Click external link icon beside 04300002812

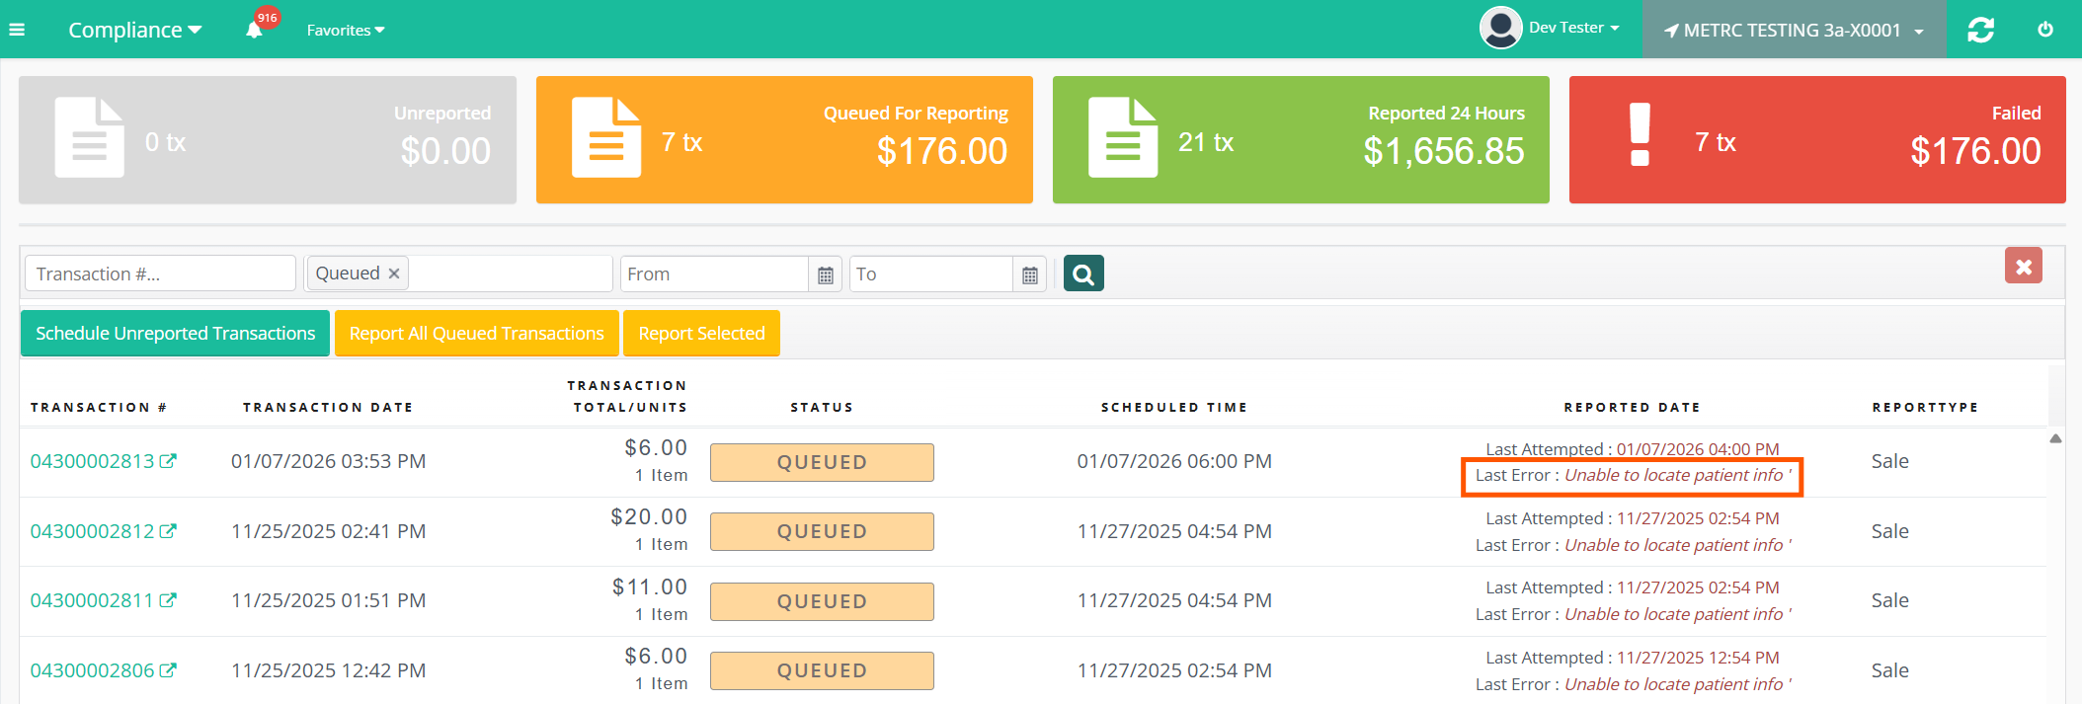click(x=168, y=530)
